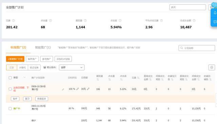Sort by 花费 column arrows
Image resolution: width=217 pixels, height=124 pixels.
click(x=138, y=78)
